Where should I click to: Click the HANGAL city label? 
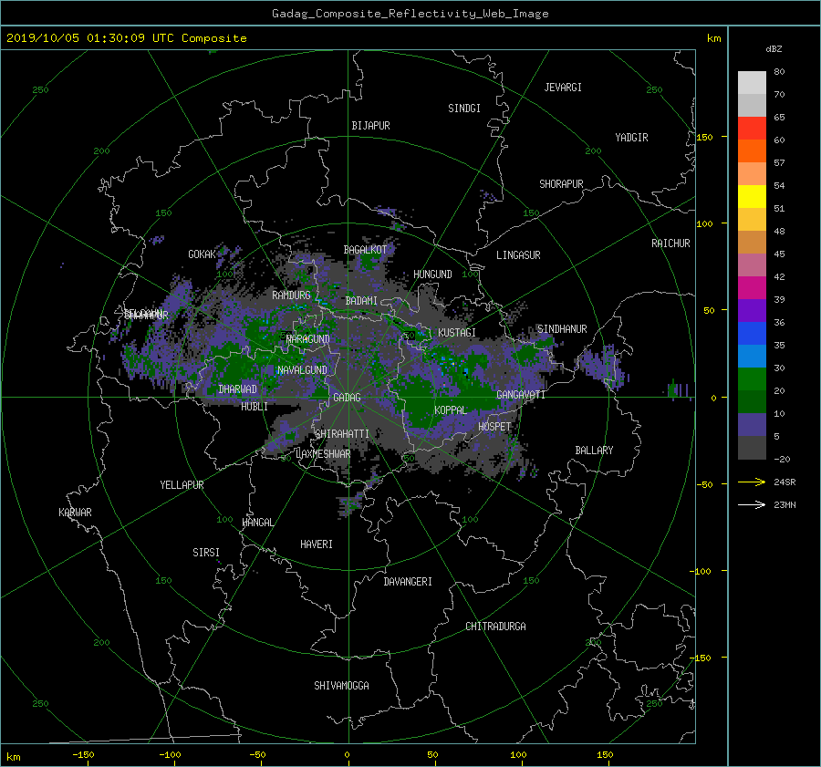(x=257, y=523)
